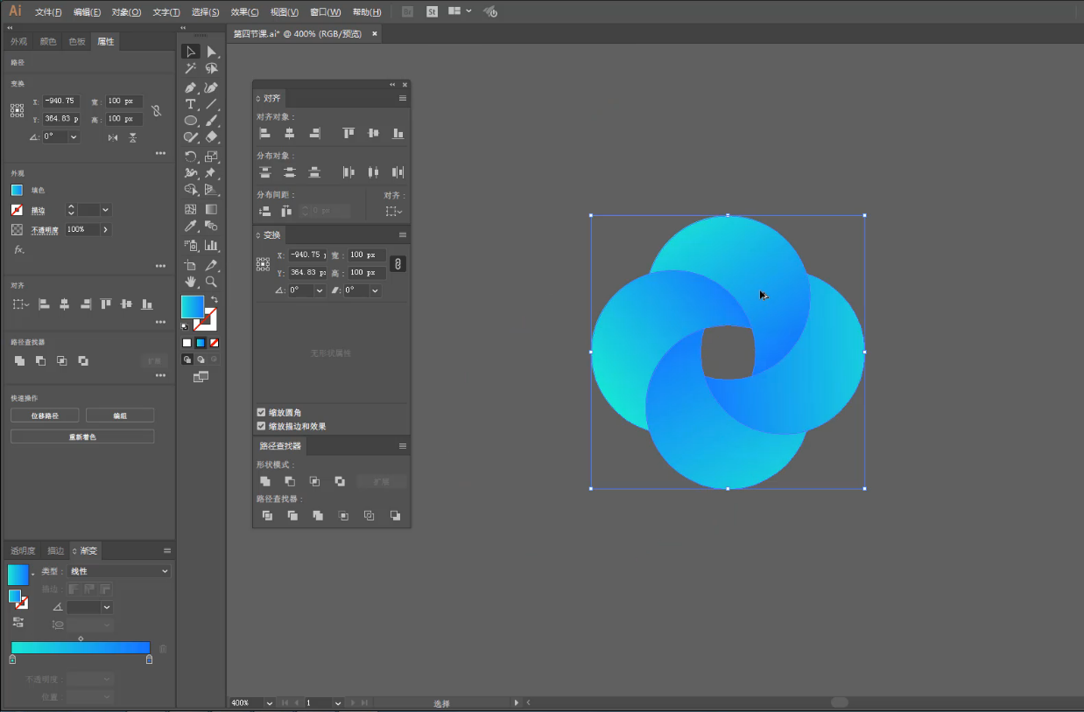Open rotation angle dropdown in floating Transform panel
The image size is (1084, 712).
click(x=320, y=290)
